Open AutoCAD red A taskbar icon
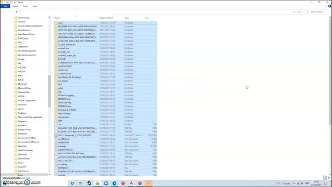Viewport: 332px width, 187px height. 131,183
